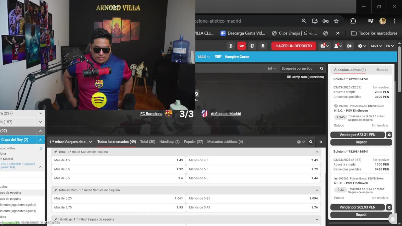Open the markets settings gear icon
The image size is (402, 226).
point(301,142)
